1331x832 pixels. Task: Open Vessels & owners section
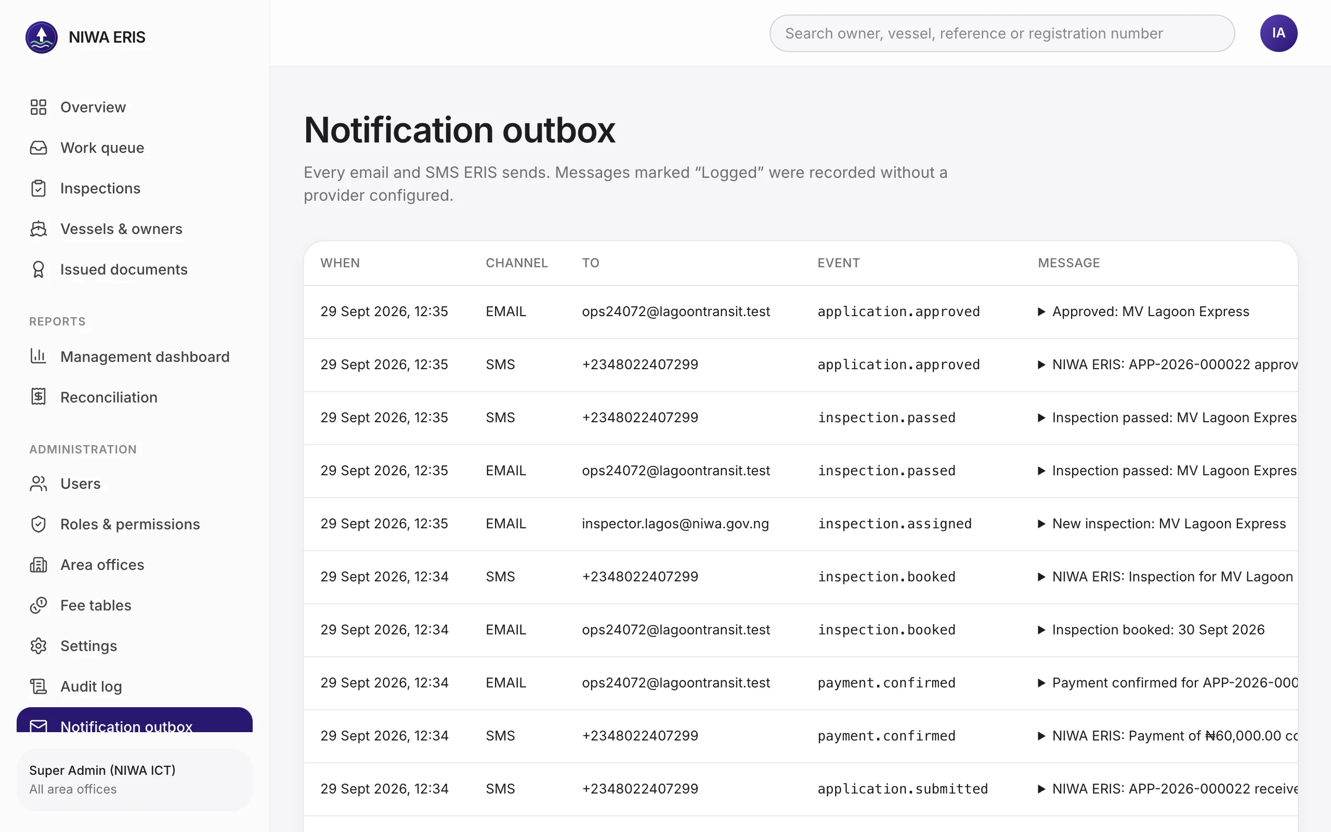point(135,229)
